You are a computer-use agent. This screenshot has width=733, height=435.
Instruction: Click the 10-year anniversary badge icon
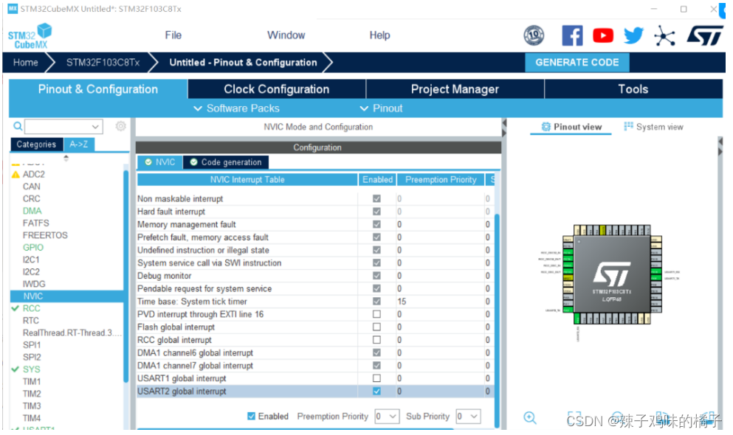click(x=534, y=35)
